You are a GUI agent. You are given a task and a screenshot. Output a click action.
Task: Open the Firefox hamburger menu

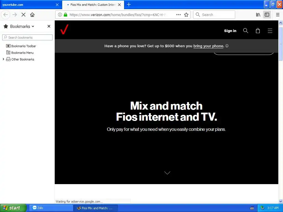tap(277, 15)
